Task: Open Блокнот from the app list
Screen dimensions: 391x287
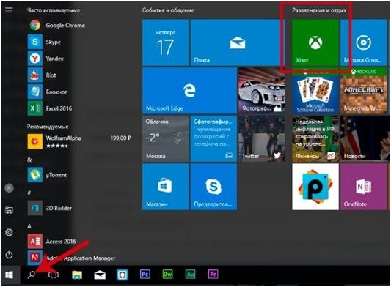Action: tap(48, 92)
